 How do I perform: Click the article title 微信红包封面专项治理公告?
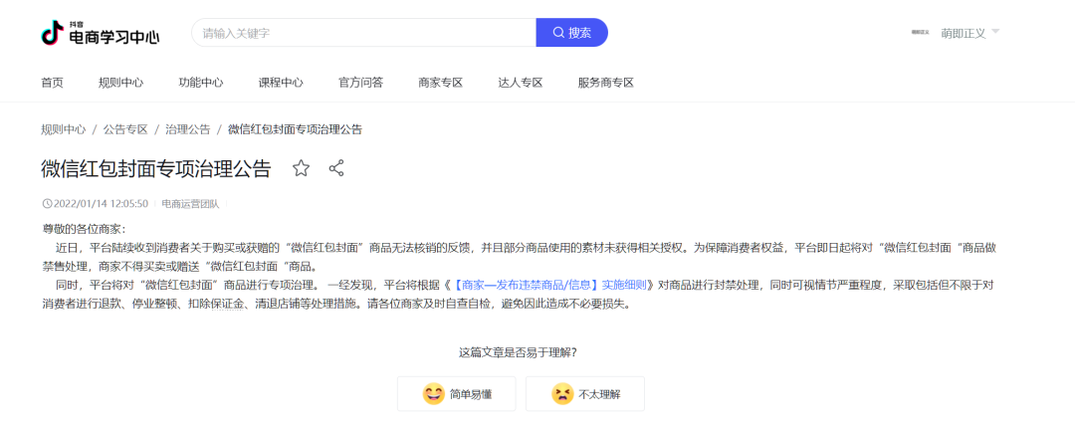[x=156, y=168]
